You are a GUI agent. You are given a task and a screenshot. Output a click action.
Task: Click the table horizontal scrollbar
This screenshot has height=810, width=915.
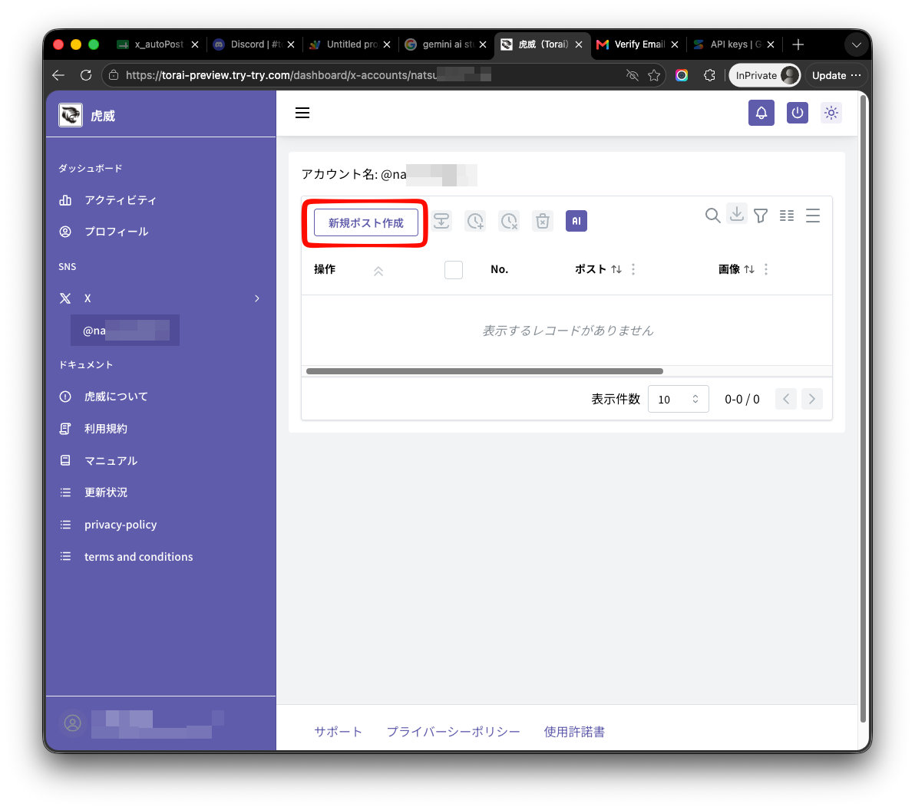click(x=484, y=371)
